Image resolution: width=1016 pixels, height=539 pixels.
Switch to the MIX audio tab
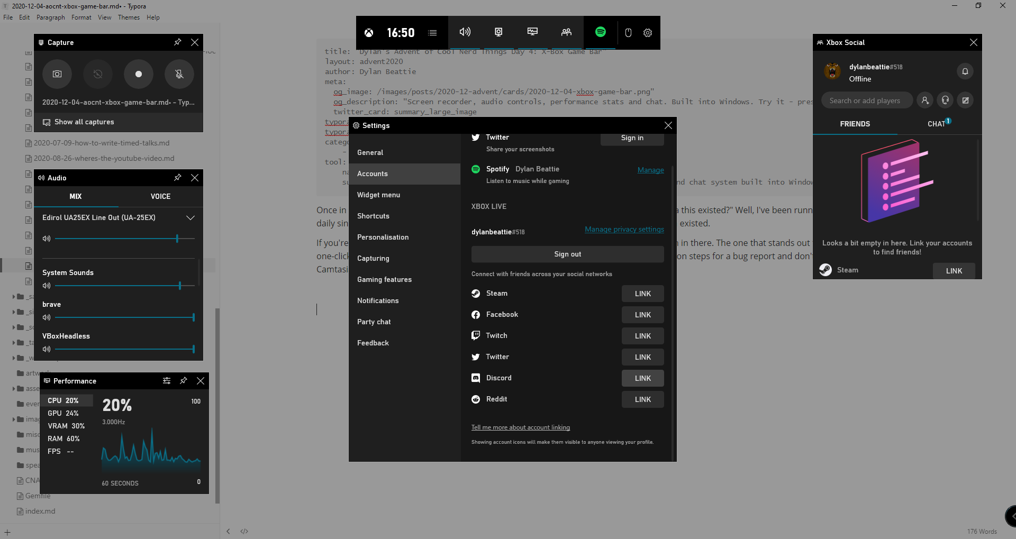click(76, 196)
